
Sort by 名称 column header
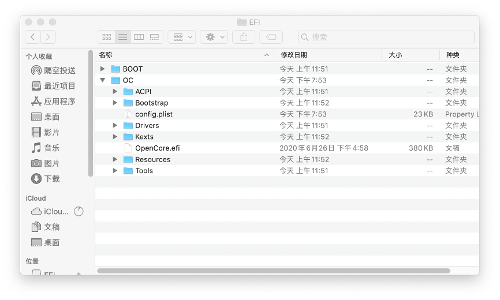(184, 55)
